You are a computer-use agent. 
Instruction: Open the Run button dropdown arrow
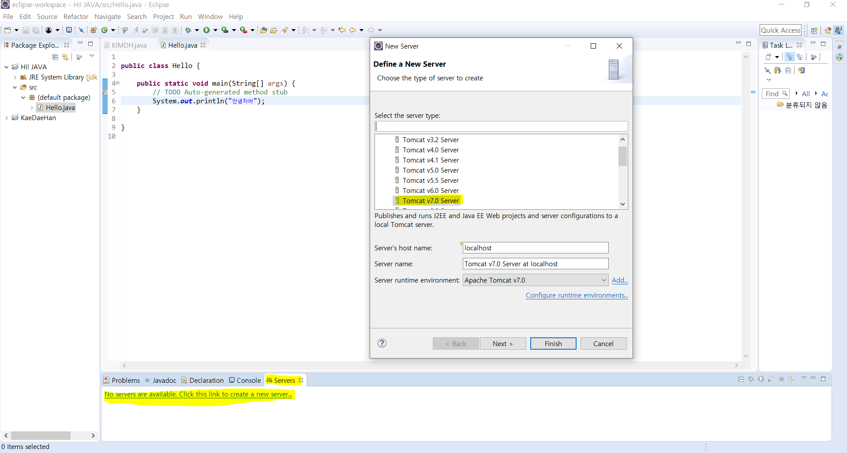click(x=215, y=30)
